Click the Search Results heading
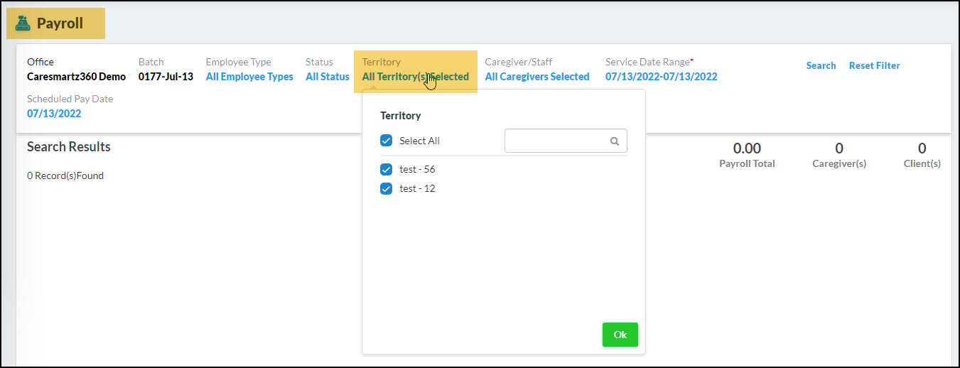 [x=69, y=147]
